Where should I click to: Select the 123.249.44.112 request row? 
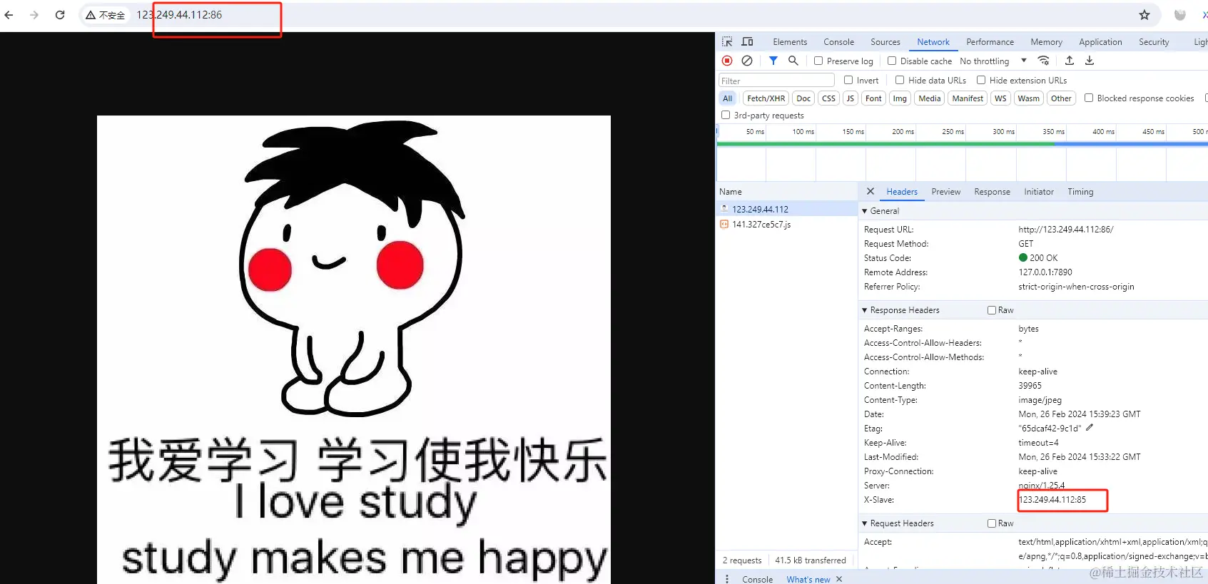(787, 209)
